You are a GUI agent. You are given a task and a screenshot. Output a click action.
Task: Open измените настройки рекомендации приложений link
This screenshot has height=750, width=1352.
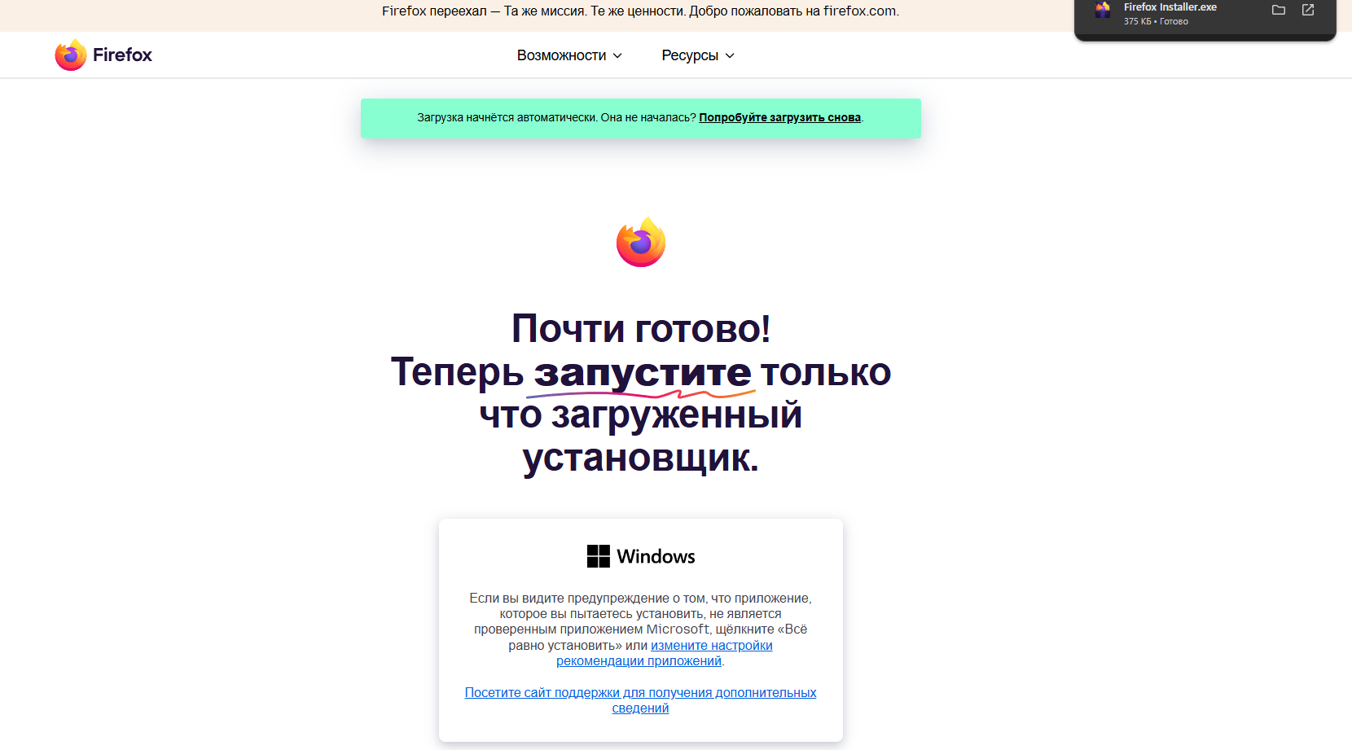[664, 653]
